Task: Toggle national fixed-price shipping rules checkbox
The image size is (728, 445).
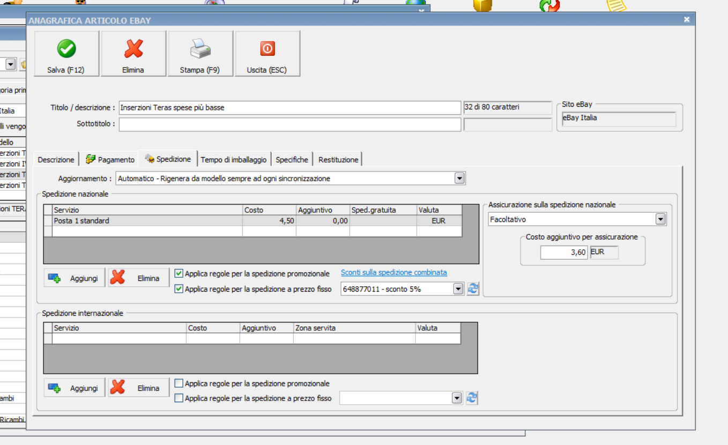Action: pos(179,289)
